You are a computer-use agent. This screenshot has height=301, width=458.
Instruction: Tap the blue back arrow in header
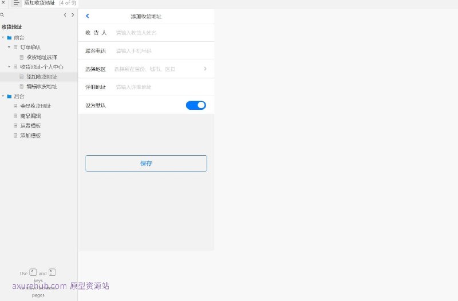[88, 16]
